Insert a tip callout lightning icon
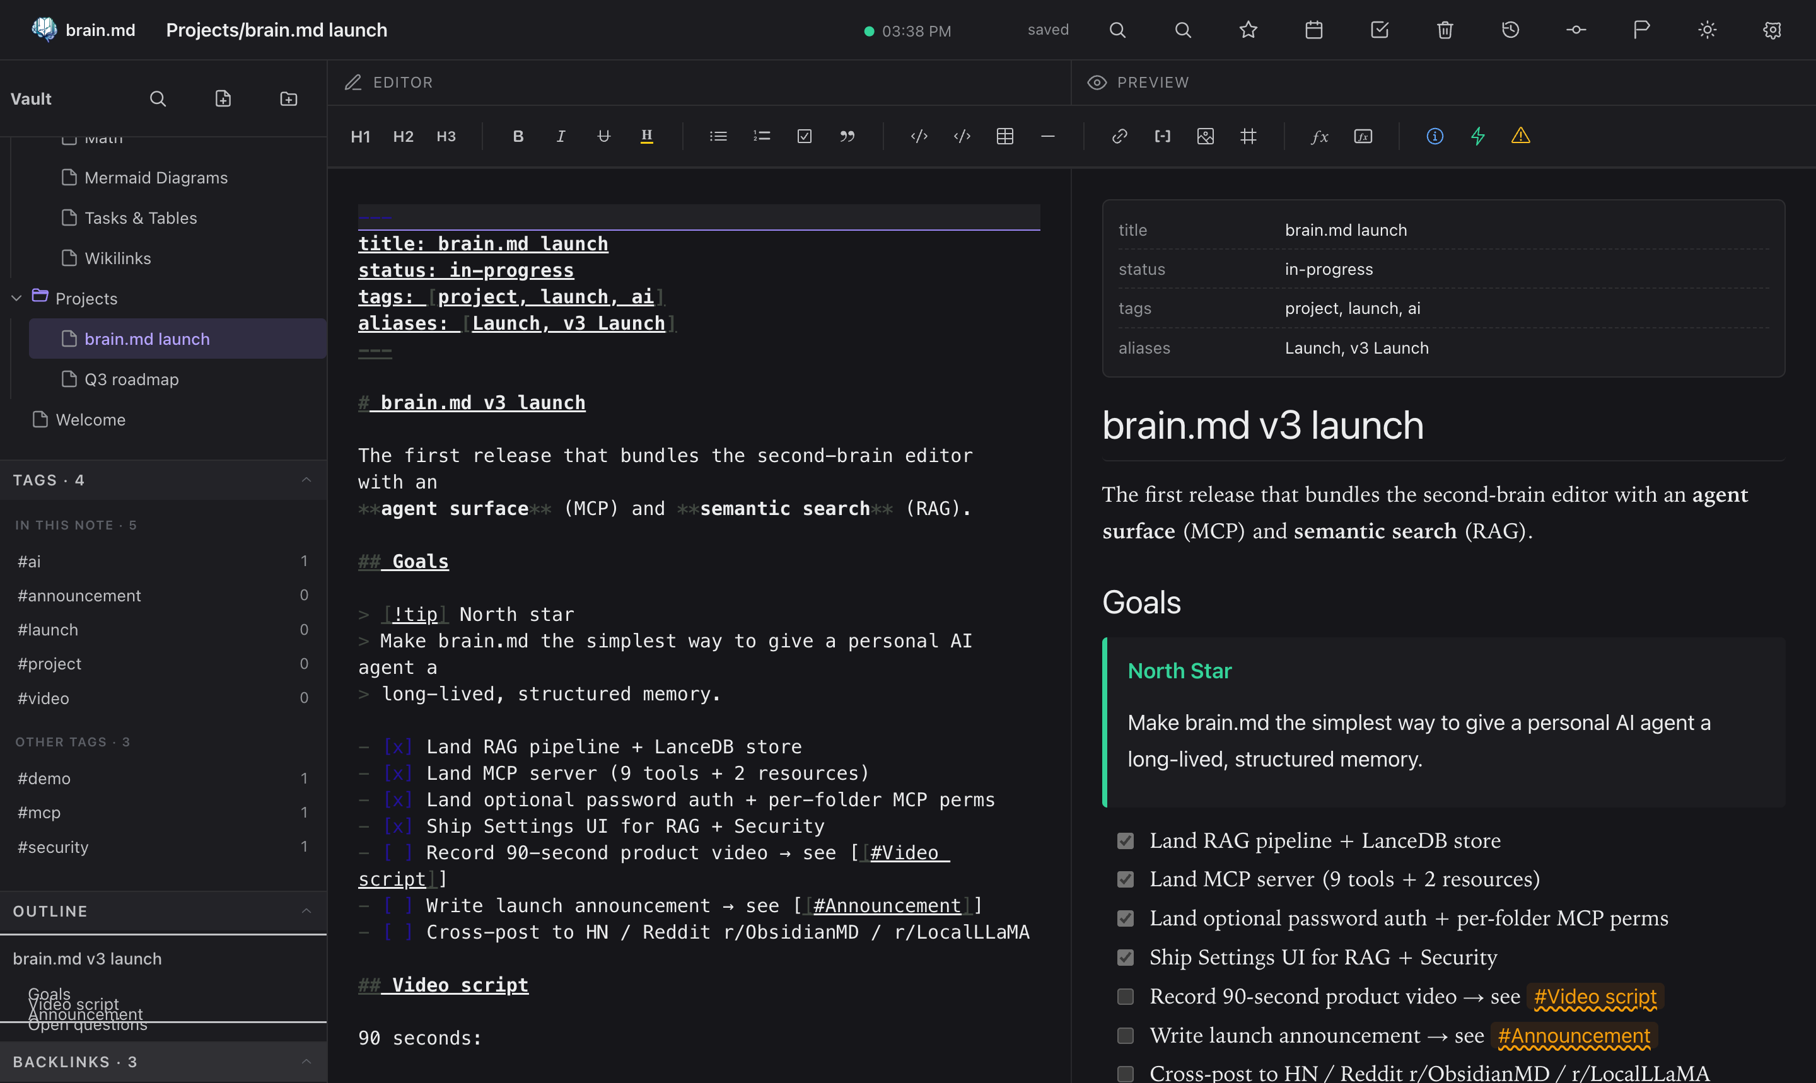 click(x=1477, y=136)
